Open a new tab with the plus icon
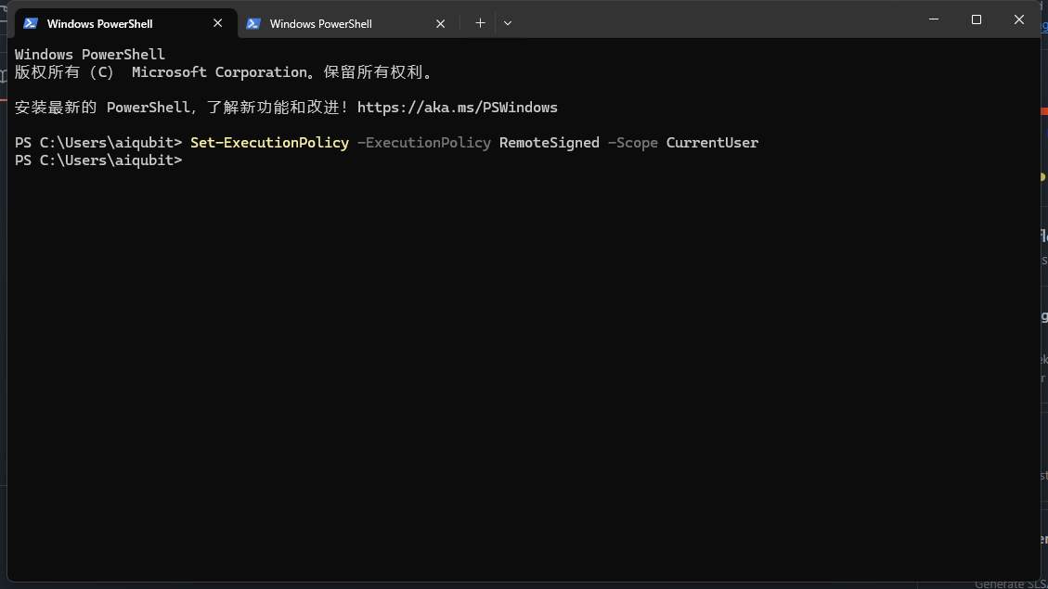Viewport: 1048px width, 589px height. click(480, 23)
